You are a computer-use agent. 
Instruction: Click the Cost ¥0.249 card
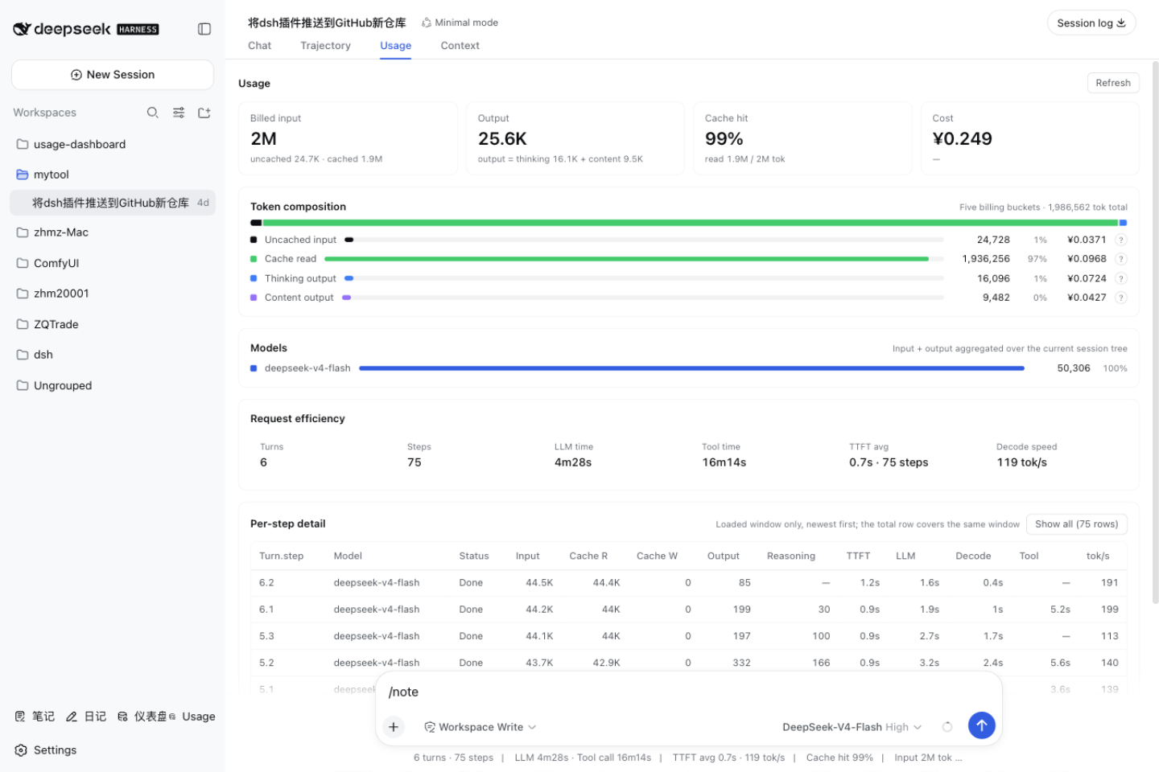[1029, 138]
